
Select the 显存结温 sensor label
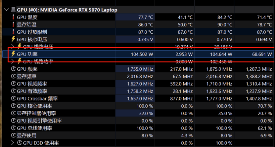coord(27,25)
